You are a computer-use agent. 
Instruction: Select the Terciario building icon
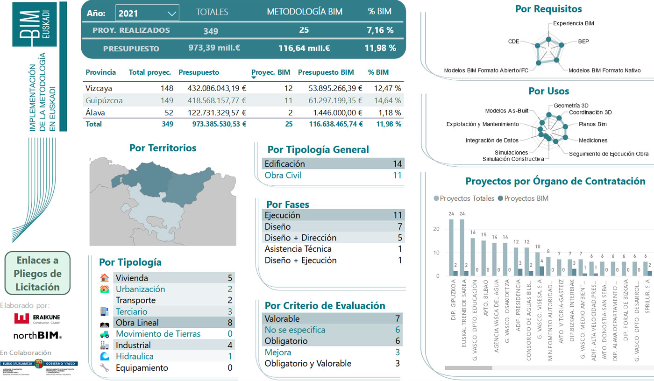(105, 311)
